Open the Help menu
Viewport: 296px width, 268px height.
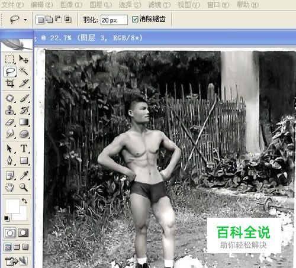pyautogui.click(x=247, y=5)
